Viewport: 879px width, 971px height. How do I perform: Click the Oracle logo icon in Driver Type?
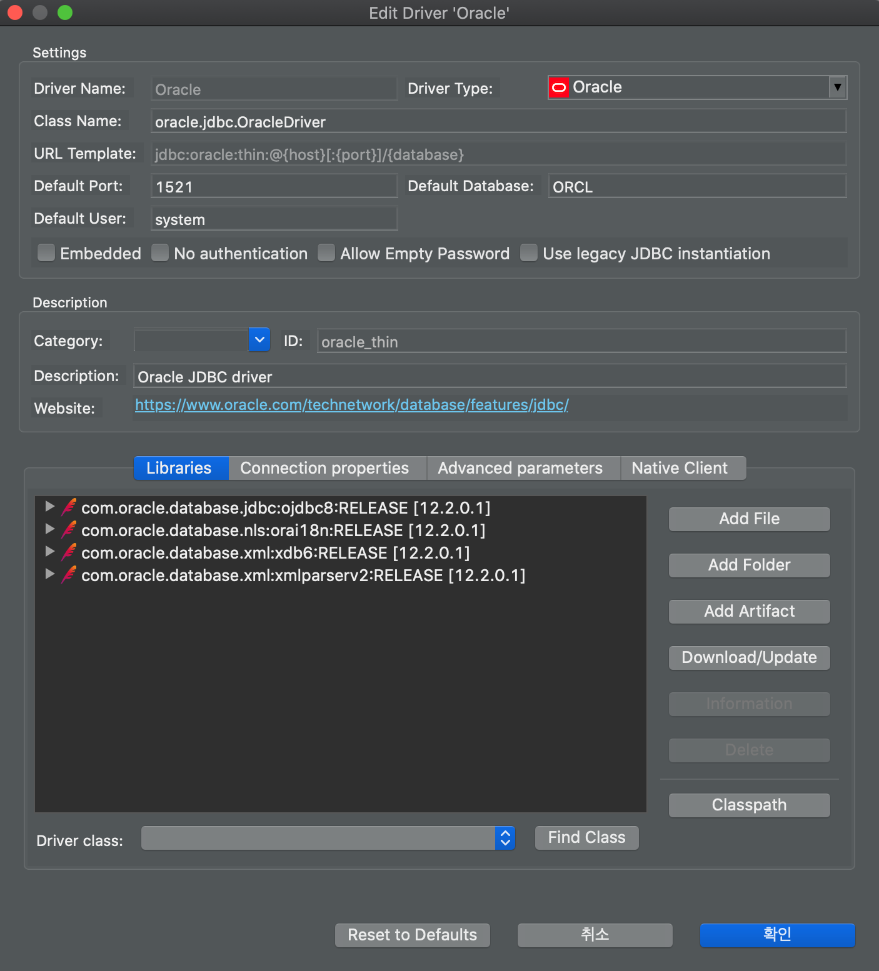tap(559, 87)
